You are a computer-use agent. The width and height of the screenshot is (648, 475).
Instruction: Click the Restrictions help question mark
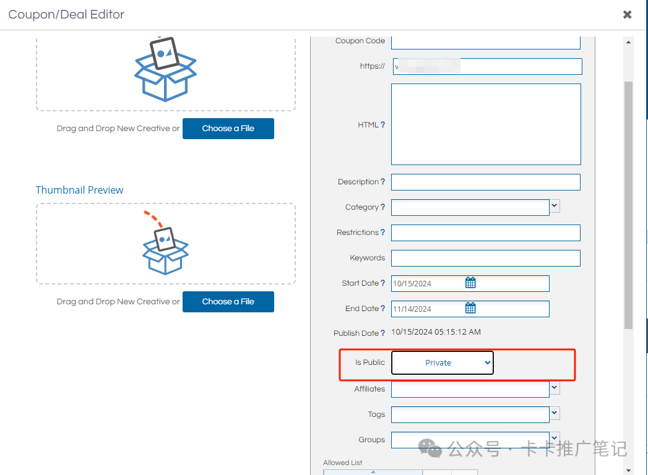click(x=382, y=233)
